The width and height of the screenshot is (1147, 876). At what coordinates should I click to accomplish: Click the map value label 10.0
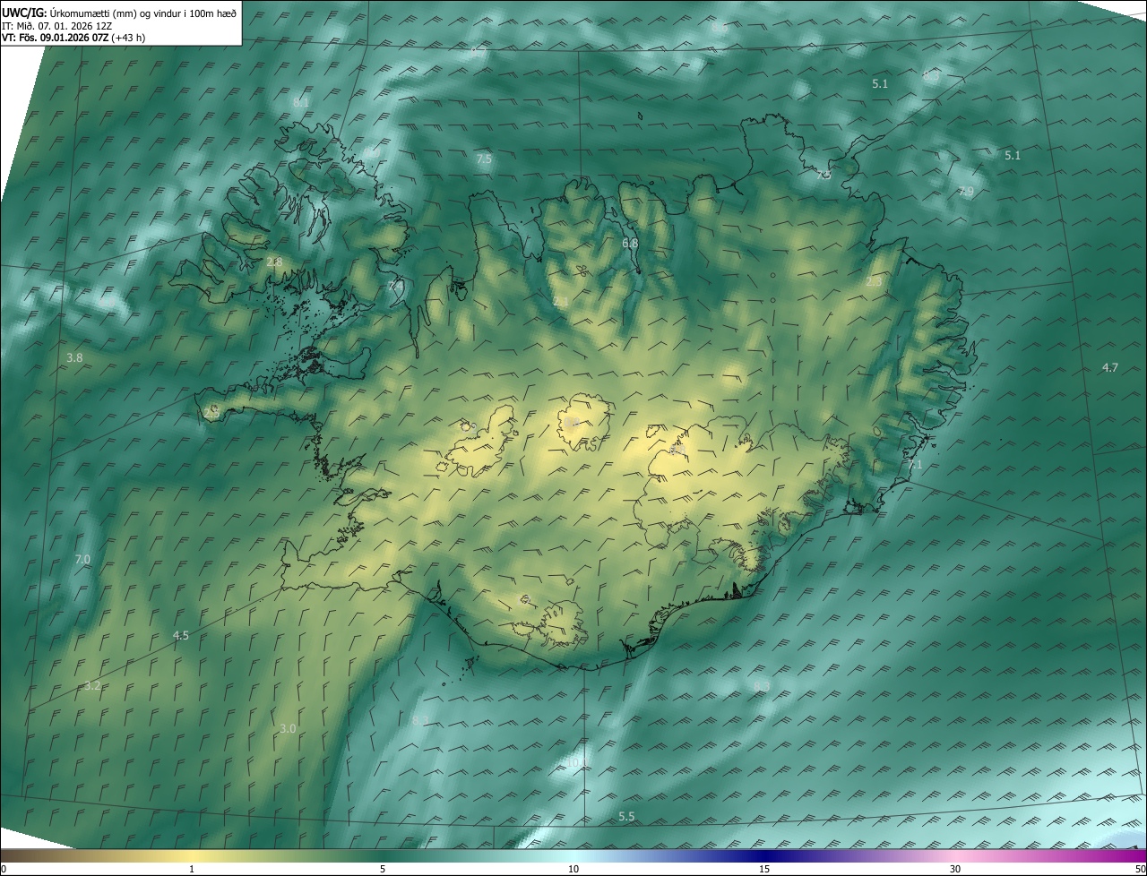tap(575, 763)
